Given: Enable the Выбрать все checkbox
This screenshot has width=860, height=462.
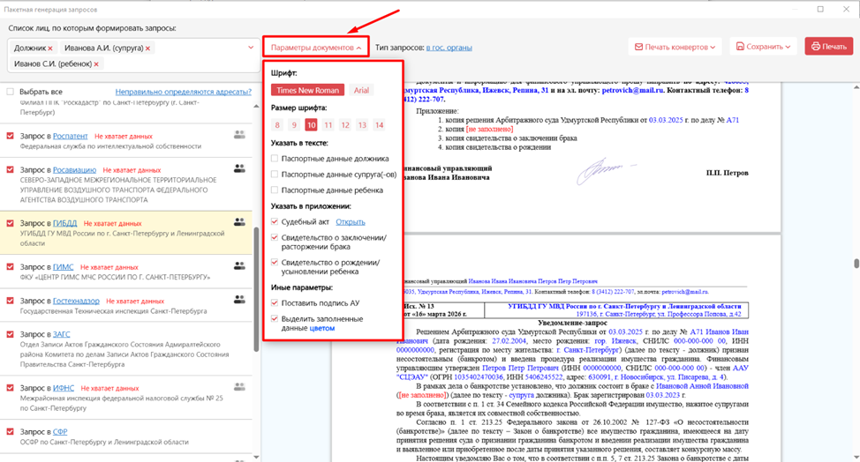Looking at the screenshot, I should 11,92.
